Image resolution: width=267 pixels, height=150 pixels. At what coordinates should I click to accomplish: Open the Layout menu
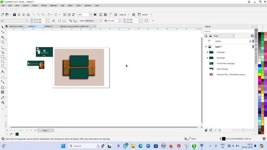click(25, 5)
